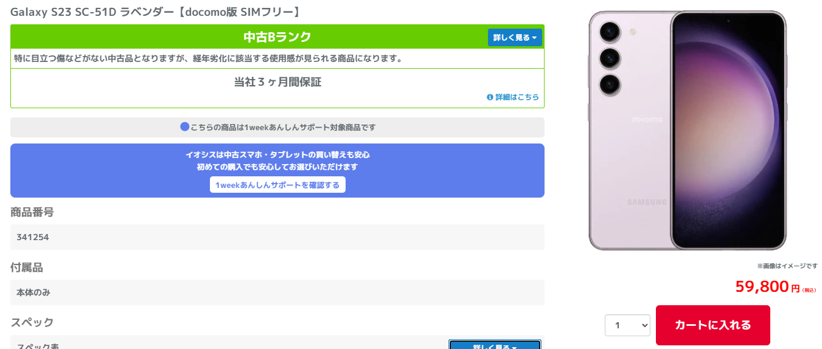Open the quantity dropdown showing 1
Image resolution: width=822 pixels, height=349 pixels.
[x=627, y=325]
